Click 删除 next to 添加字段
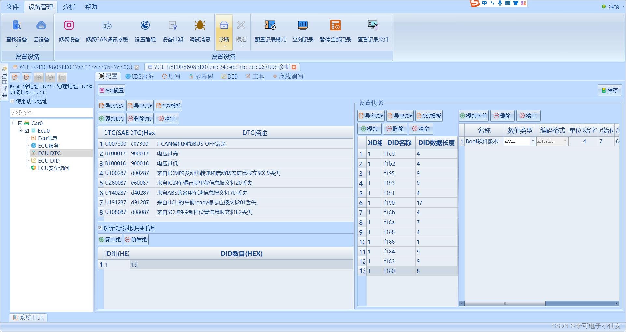The image size is (626, 332). [x=502, y=116]
